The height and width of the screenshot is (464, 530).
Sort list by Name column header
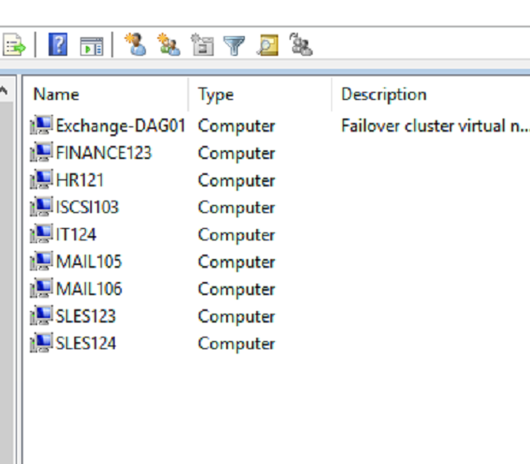57,95
